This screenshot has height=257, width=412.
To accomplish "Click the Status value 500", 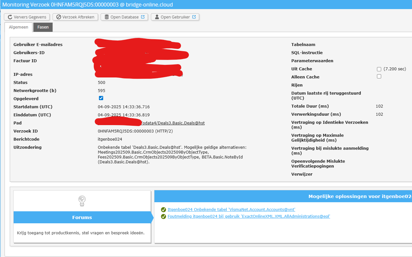I will tap(102, 83).
